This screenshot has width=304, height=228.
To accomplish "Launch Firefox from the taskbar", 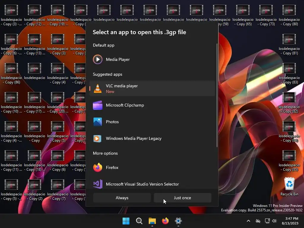I will (165, 221).
